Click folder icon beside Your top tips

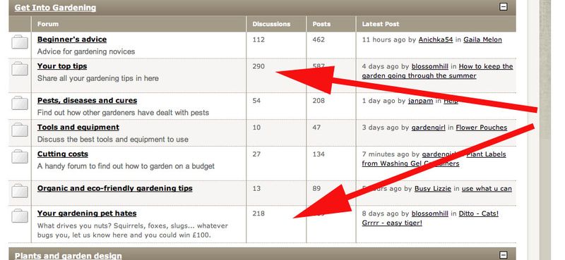(20, 68)
